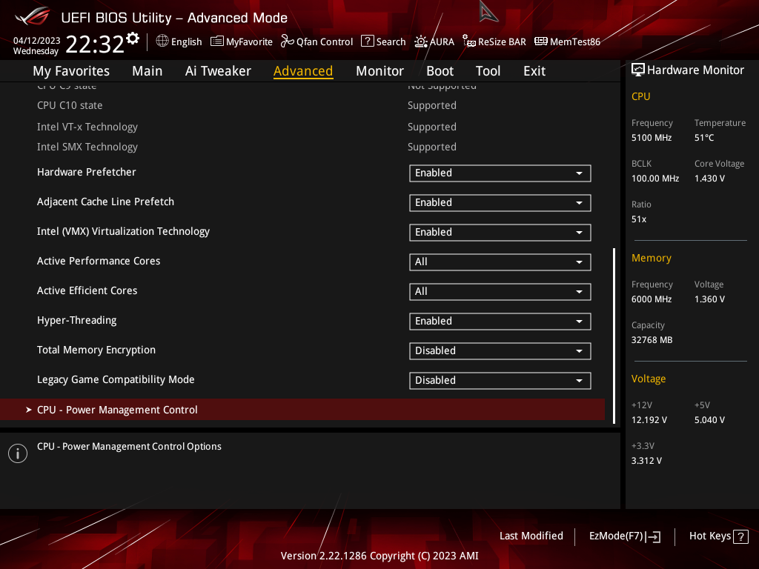Click Hot Keys label
Screen dimensions: 759x569
click(709, 536)
